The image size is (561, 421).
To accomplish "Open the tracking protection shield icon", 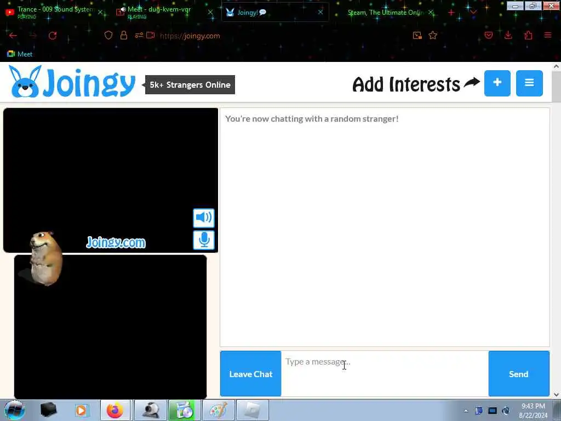I will pyautogui.click(x=108, y=35).
